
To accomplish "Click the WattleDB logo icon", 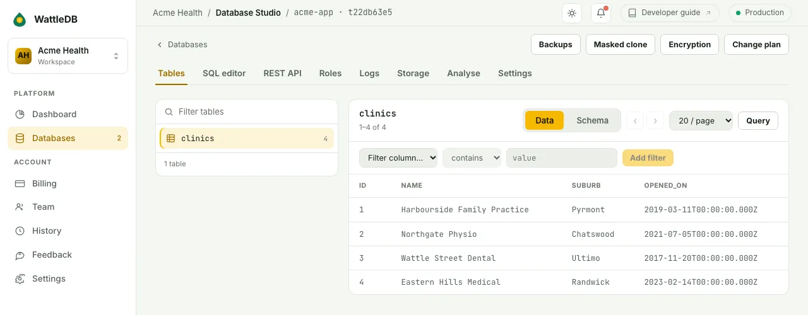I will tap(20, 20).
